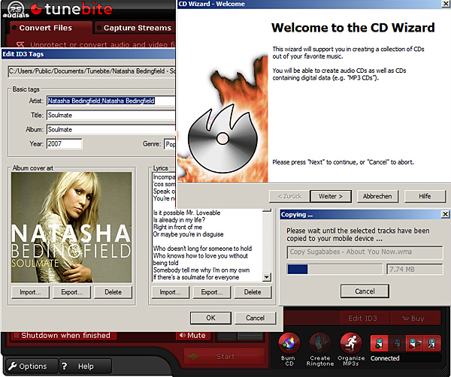Click device sync icon with red lock
451x377 pixels.
[414, 343]
